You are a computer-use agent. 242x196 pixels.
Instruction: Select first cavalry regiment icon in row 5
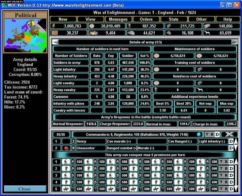click(66, 189)
